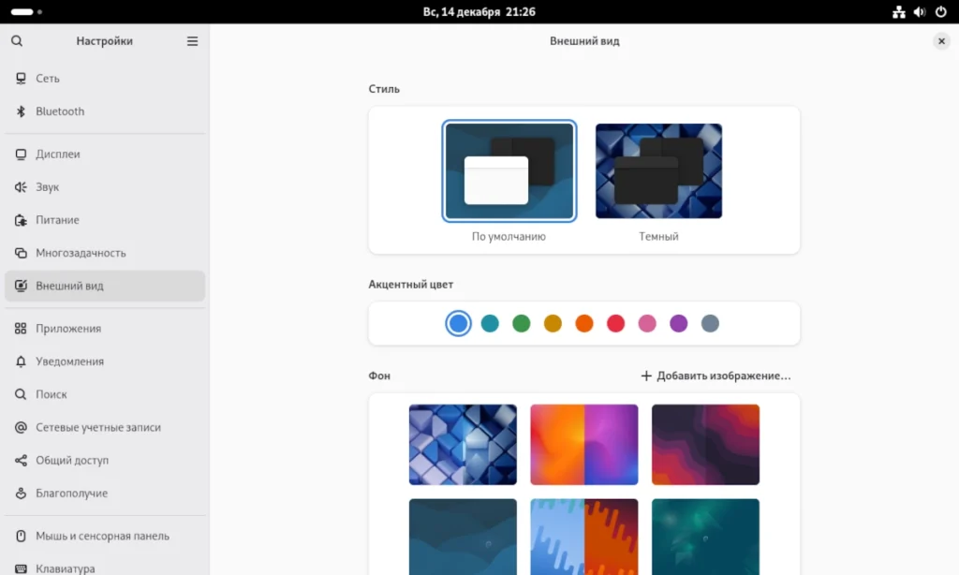Choose the pink accent color
959x575 pixels.
647,324
